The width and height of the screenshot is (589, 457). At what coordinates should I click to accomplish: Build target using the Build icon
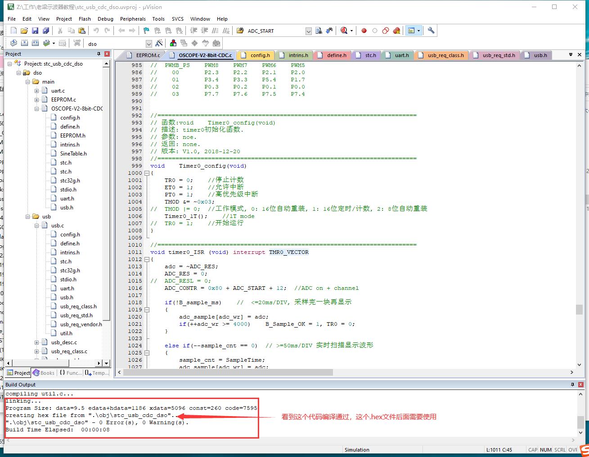pyautogui.click(x=24, y=43)
